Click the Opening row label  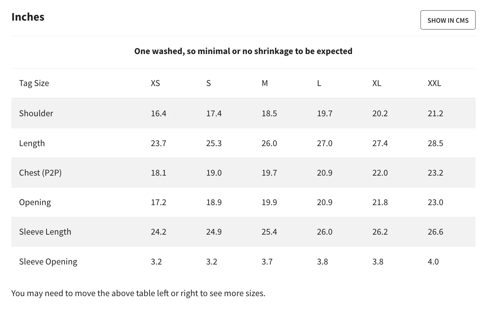[x=35, y=202]
